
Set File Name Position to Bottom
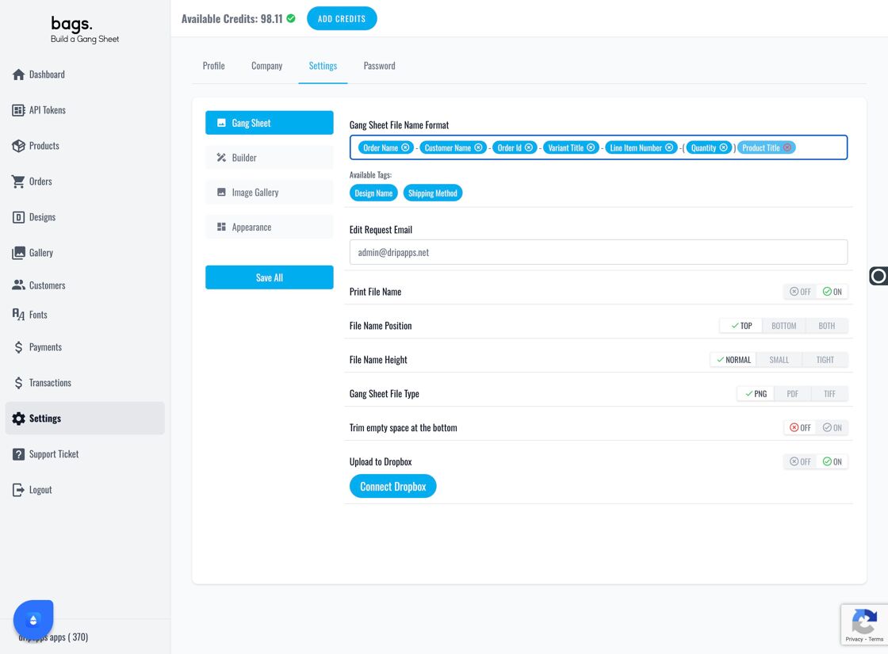point(784,326)
